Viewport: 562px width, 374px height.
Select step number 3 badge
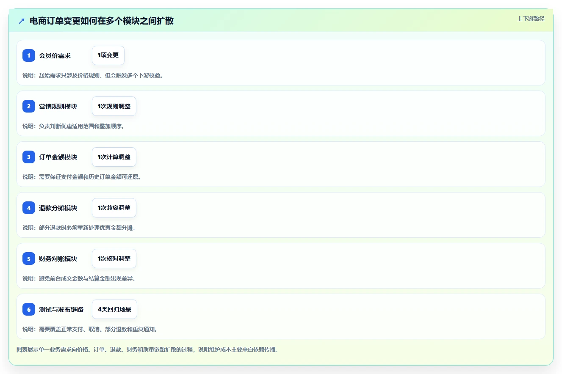[x=29, y=157]
